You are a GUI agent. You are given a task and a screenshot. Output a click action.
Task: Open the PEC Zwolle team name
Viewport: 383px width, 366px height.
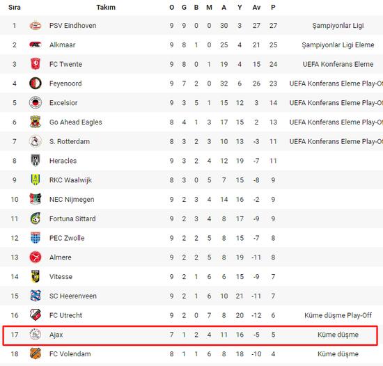pos(67,238)
